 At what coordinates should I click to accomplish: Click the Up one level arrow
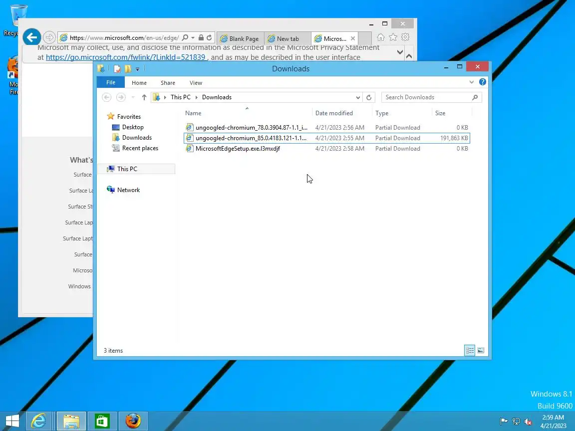pos(144,97)
